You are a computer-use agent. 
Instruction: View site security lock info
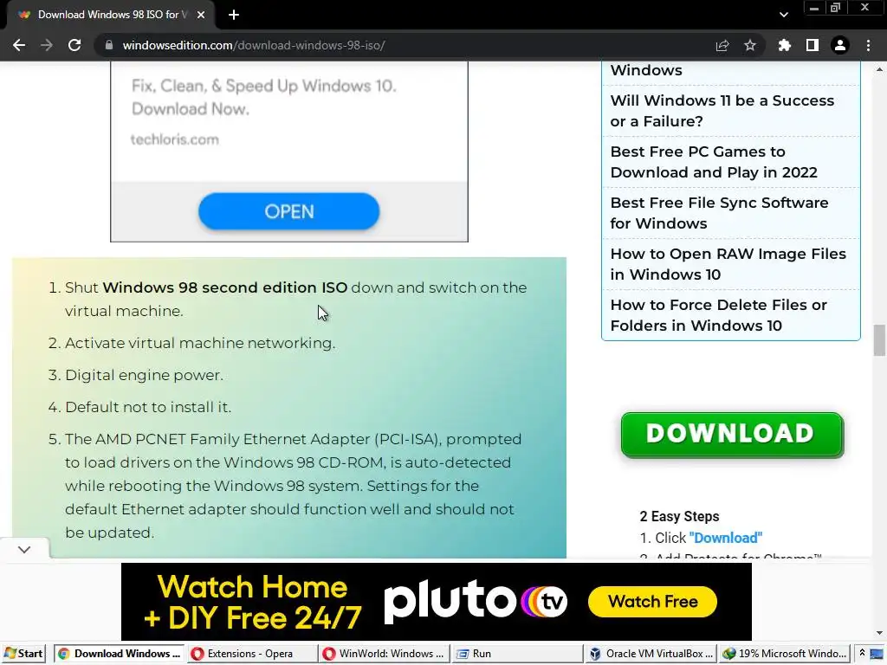(109, 45)
